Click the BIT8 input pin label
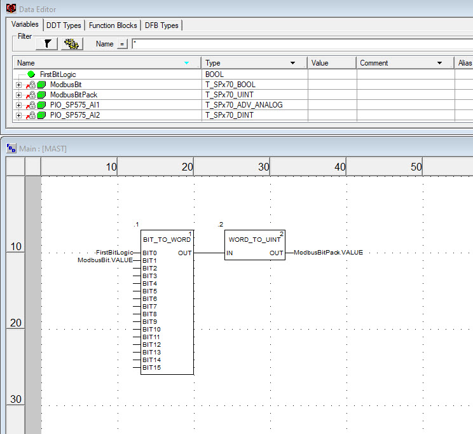Image resolution: width=473 pixels, height=434 pixels. pos(149,314)
